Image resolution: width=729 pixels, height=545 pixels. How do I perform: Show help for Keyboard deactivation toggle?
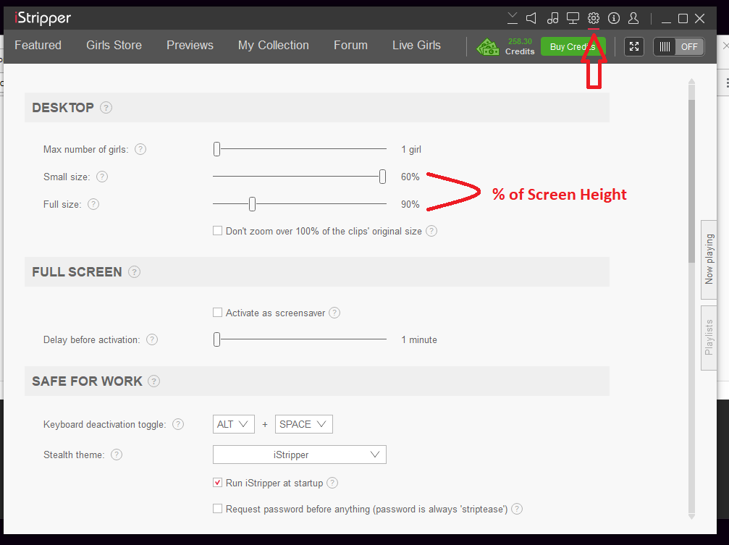tap(178, 424)
